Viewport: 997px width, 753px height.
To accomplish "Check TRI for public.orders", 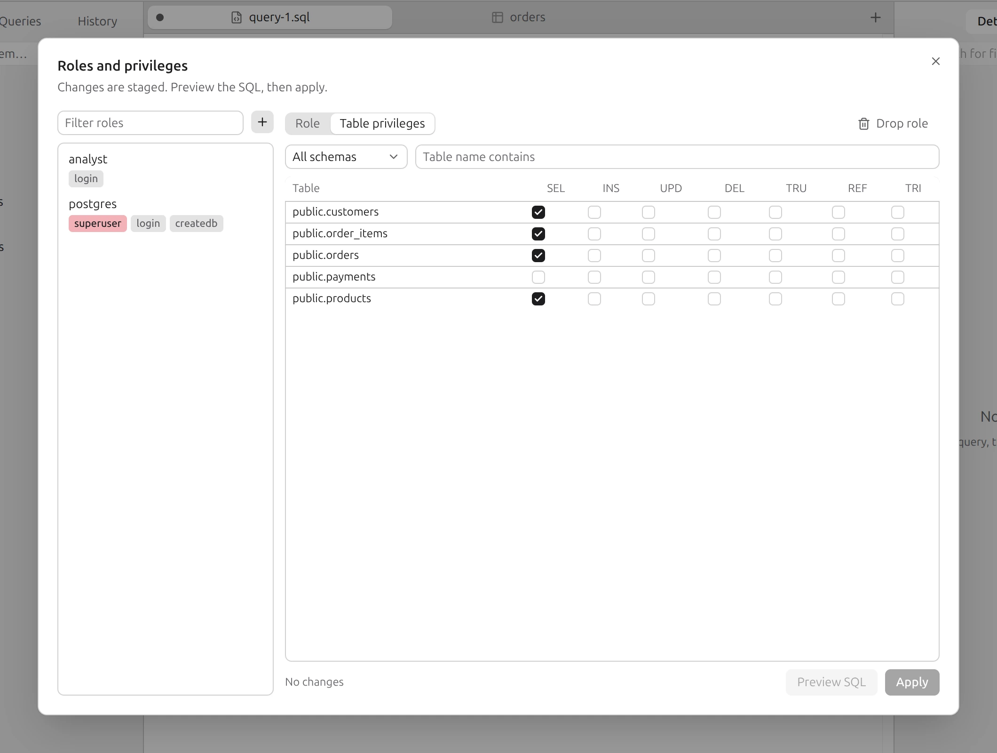I will point(897,256).
